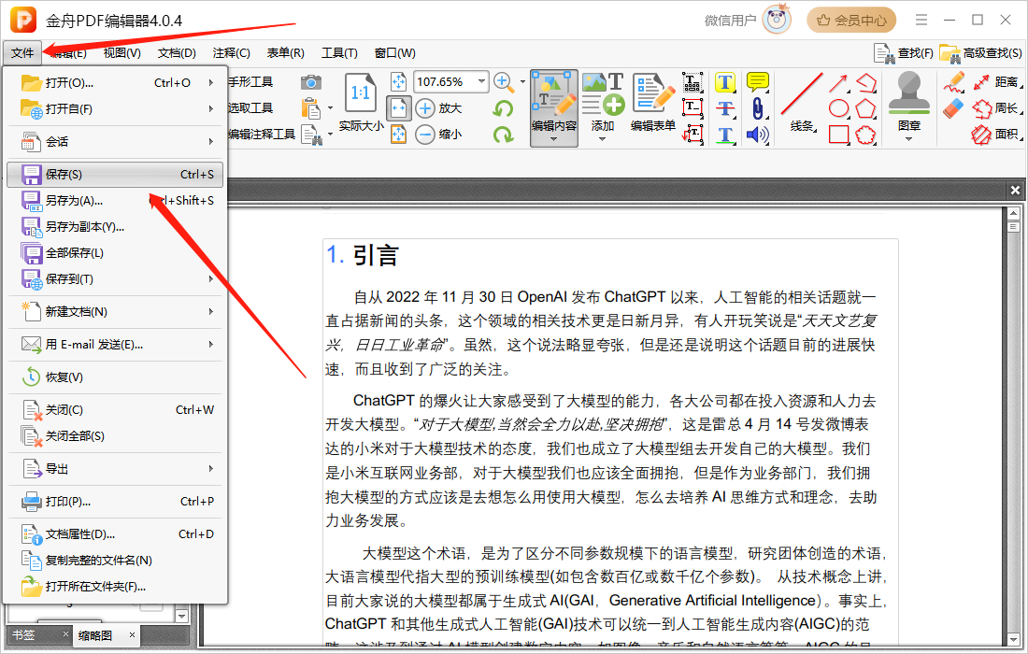Select the pencil freehand drawing tool
Viewport: 1028px width, 654px height.
pos(954,82)
